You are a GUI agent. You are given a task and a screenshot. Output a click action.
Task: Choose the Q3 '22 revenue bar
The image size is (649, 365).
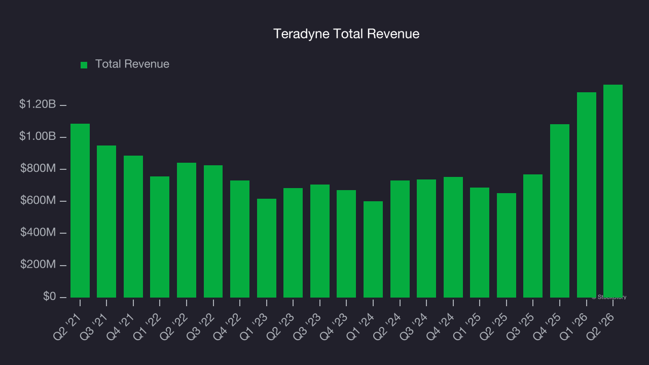click(213, 231)
